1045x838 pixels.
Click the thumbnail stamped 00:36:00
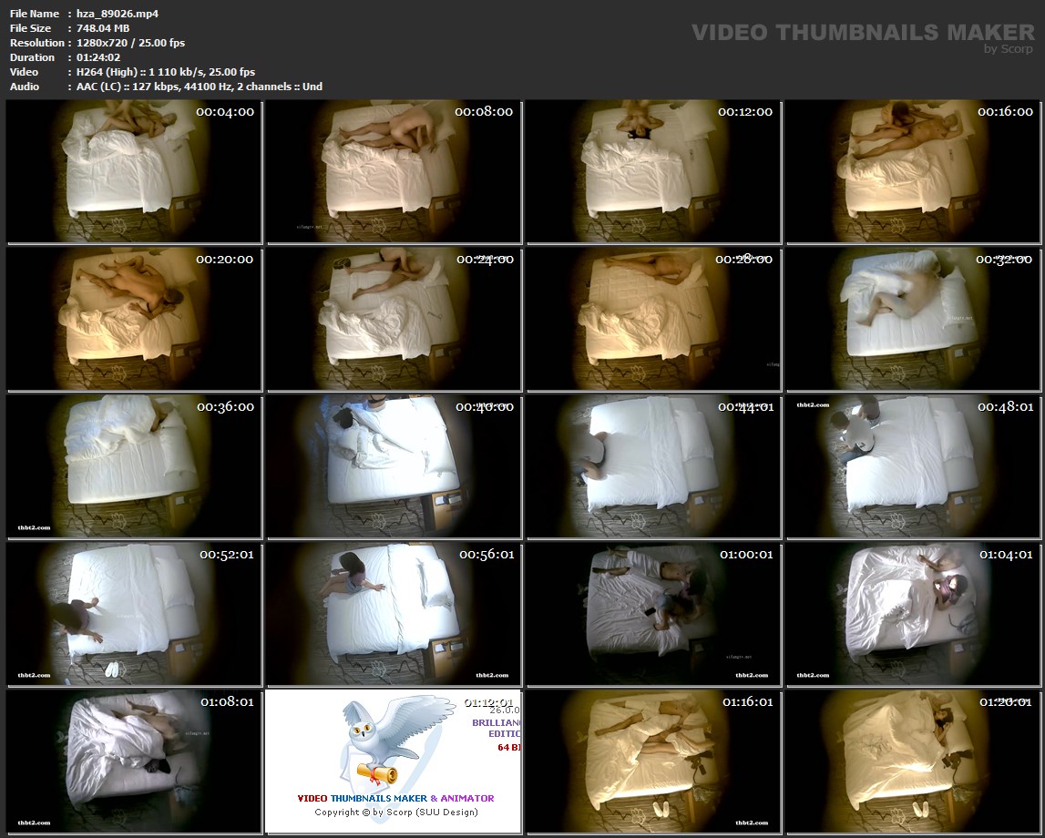134,466
